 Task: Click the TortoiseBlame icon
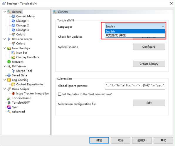(9, 98)
